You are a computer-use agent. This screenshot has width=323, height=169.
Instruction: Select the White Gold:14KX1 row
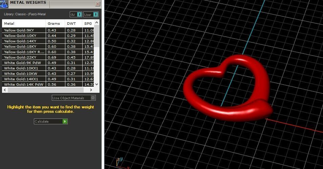(48, 79)
